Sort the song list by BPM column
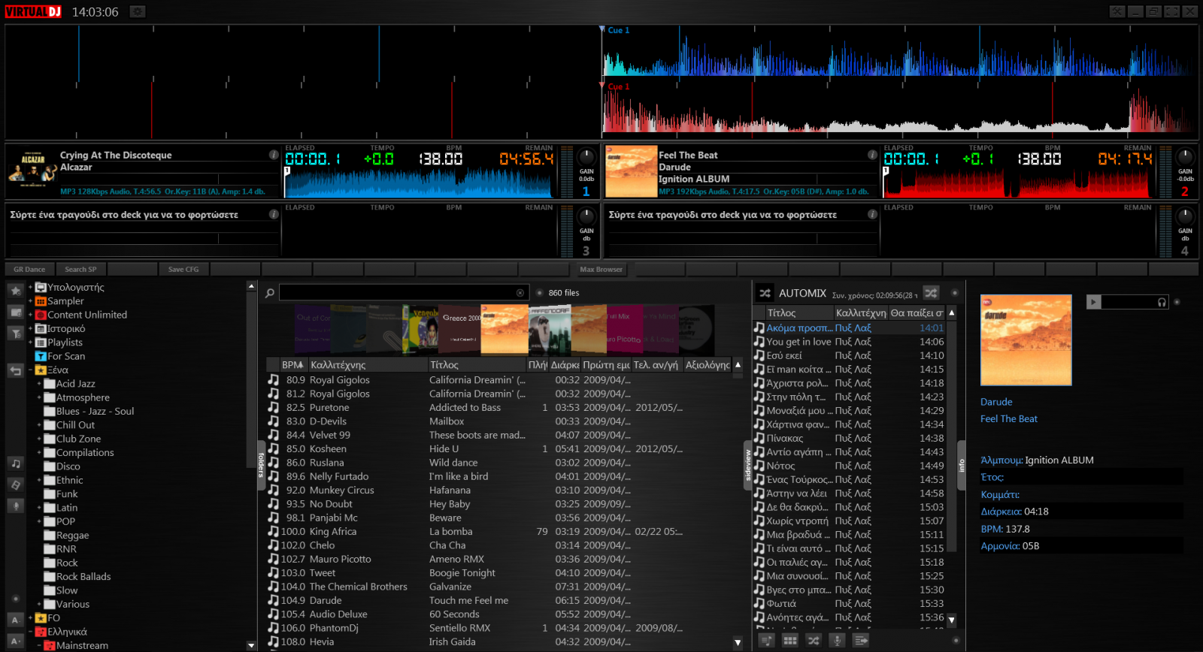1203x652 pixels. coord(292,365)
